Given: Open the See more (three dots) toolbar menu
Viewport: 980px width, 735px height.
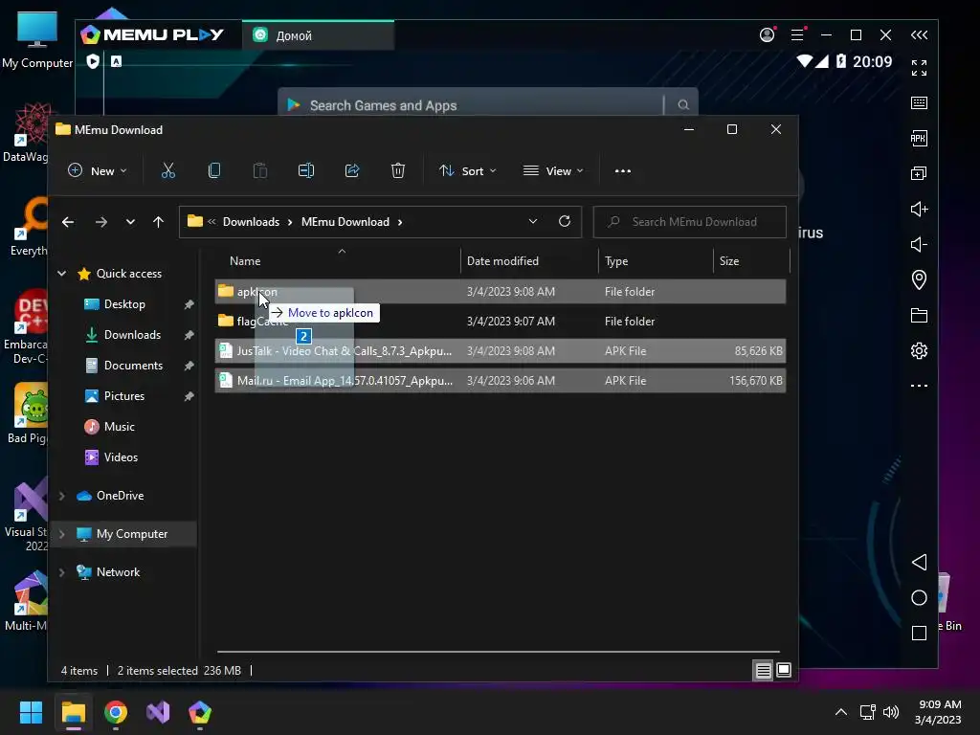Looking at the screenshot, I should tap(622, 170).
